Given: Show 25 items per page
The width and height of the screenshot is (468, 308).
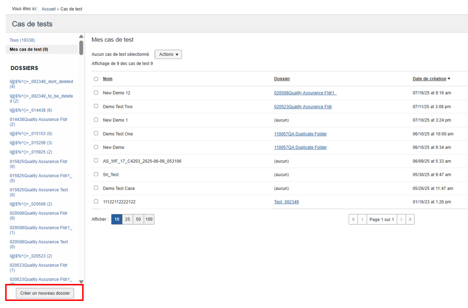Looking at the screenshot, I should (128, 219).
